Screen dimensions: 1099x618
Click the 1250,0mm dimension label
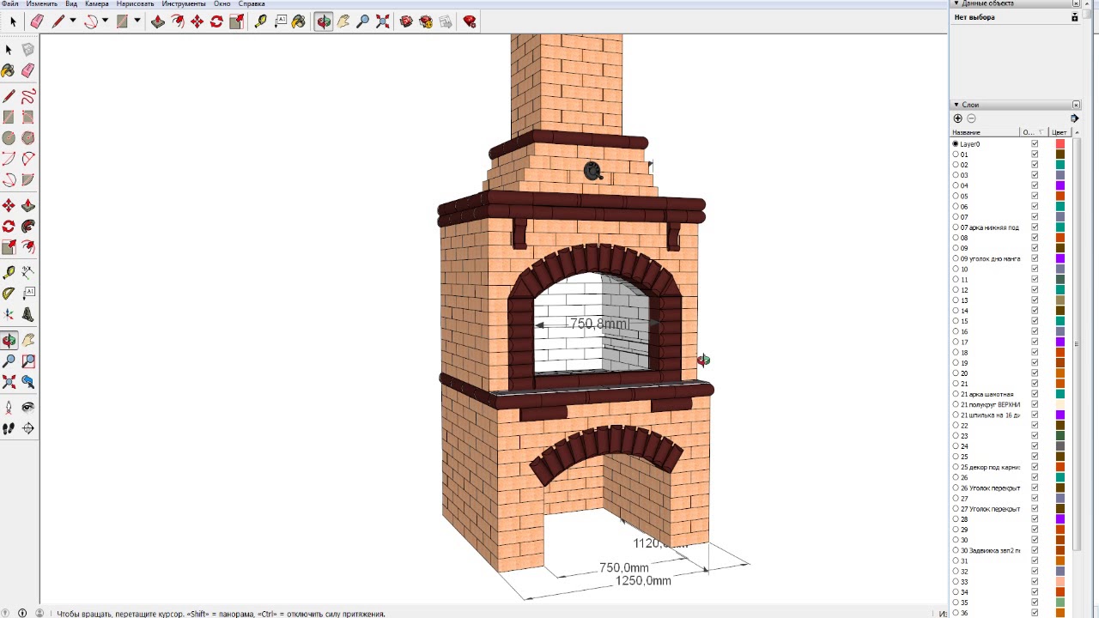[x=643, y=581]
